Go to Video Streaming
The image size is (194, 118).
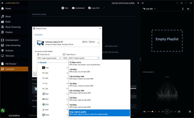pyautogui.click(x=14, y=45)
